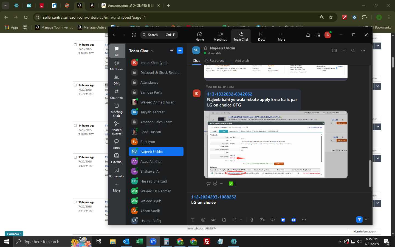Open Tayyab Ashraaf chat
Viewport: 395px width, 247px height.
click(x=156, y=112)
